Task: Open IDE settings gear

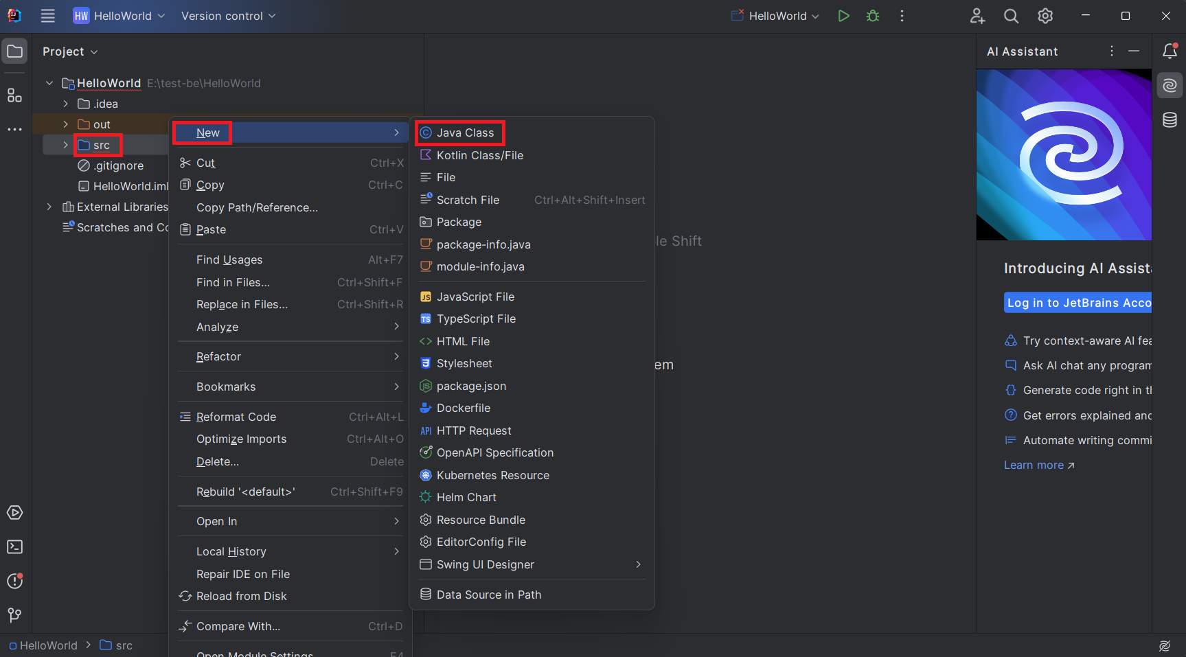Action: coord(1045,16)
